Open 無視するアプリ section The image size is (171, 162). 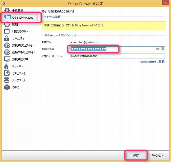(20, 59)
